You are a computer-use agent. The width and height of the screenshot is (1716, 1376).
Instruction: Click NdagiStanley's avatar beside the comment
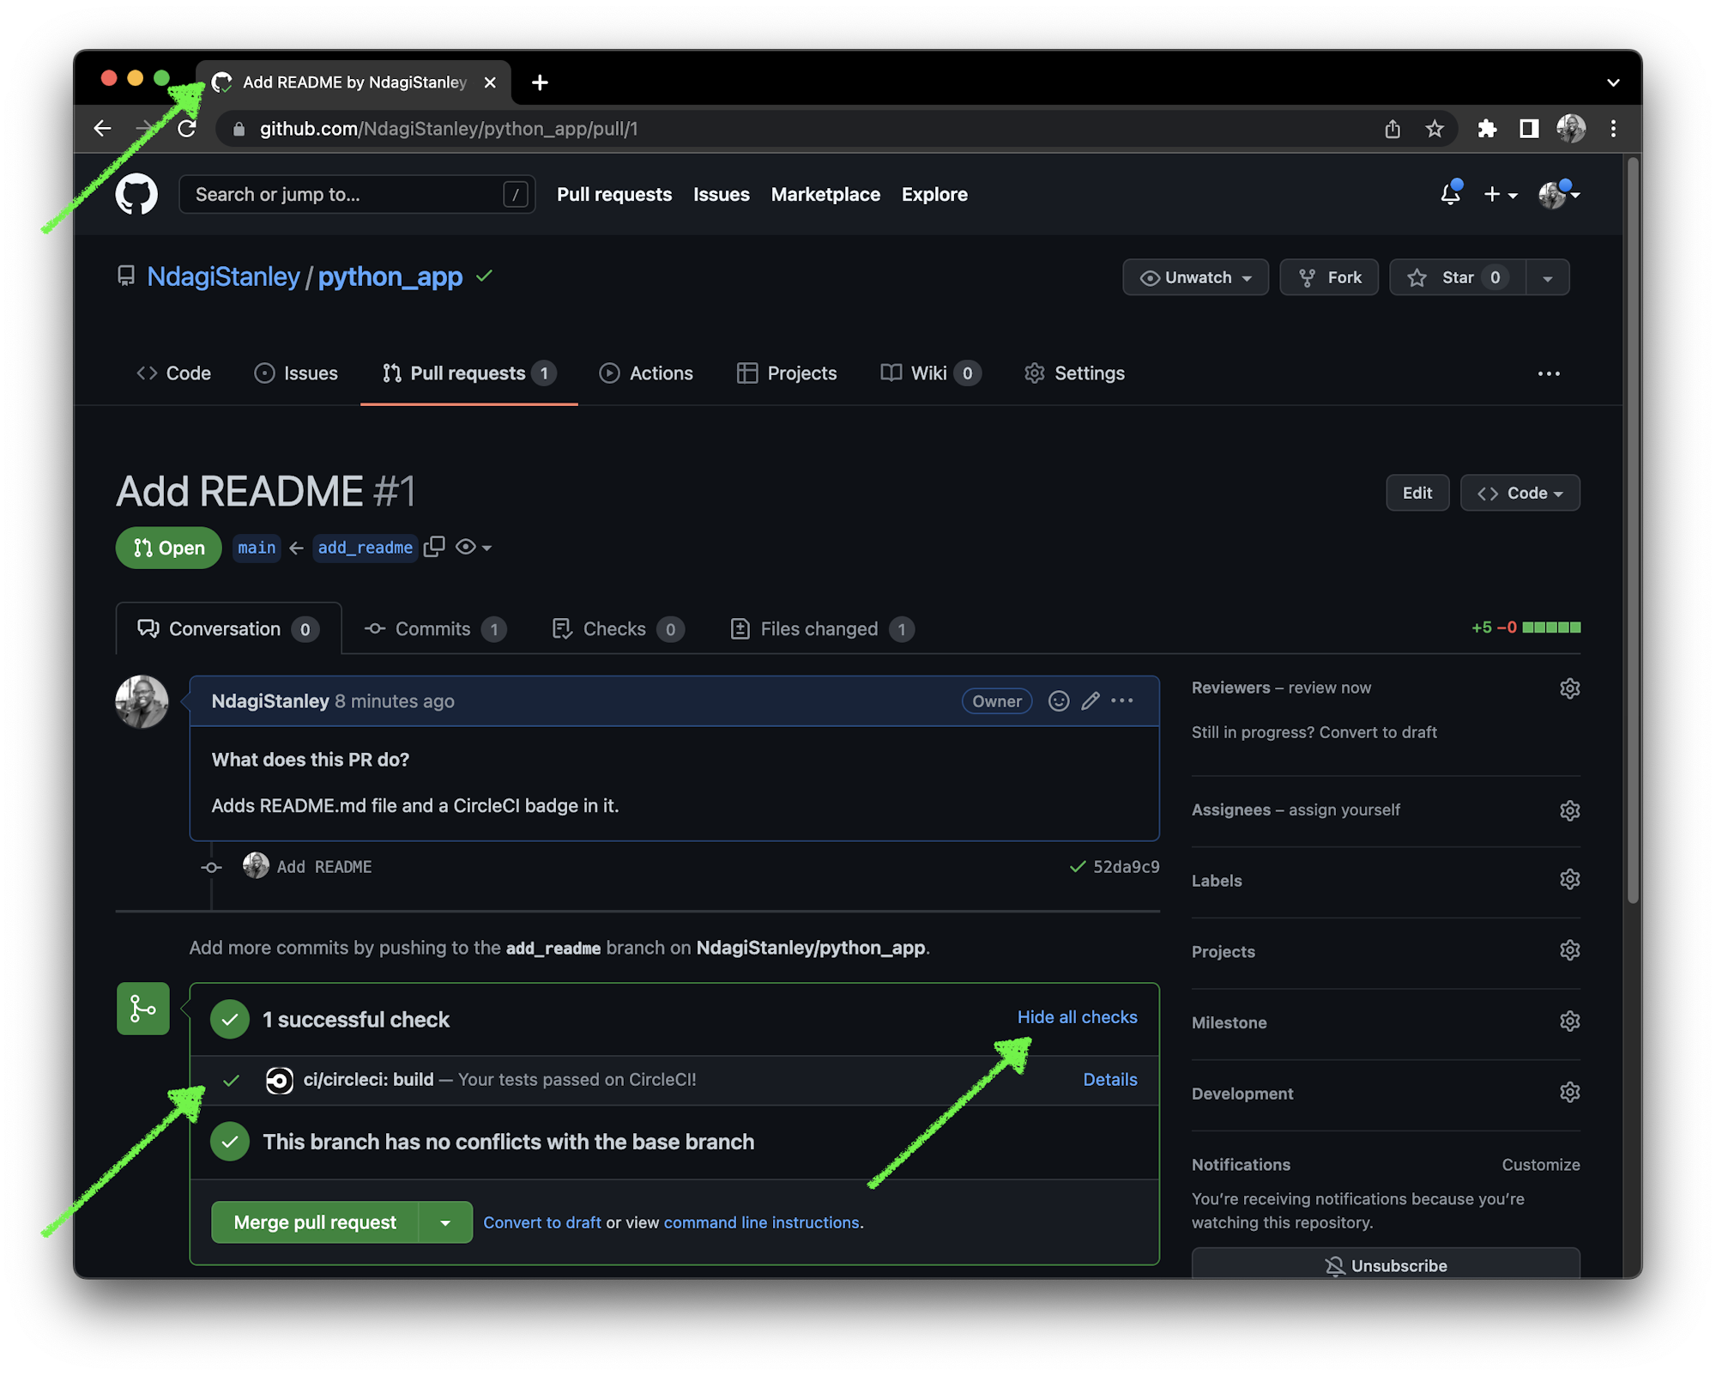[x=142, y=702]
